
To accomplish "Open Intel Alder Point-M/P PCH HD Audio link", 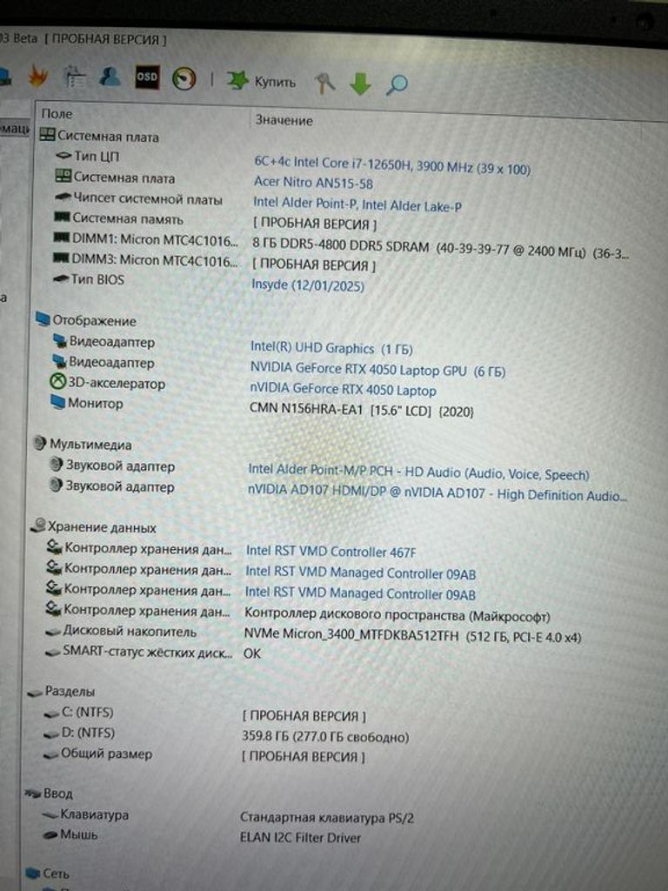I will [x=418, y=472].
